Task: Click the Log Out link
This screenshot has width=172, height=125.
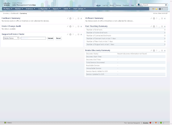Action: pyautogui.click(x=105, y=5)
